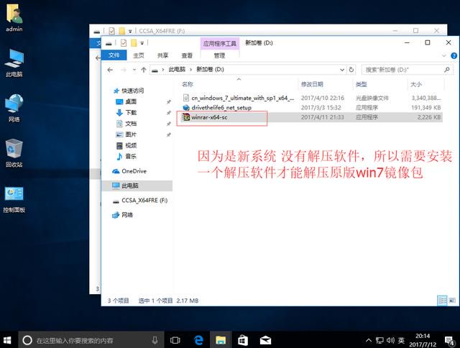Open Mail app from taskbar
The width and height of the screenshot is (460, 348).
[x=265, y=340]
